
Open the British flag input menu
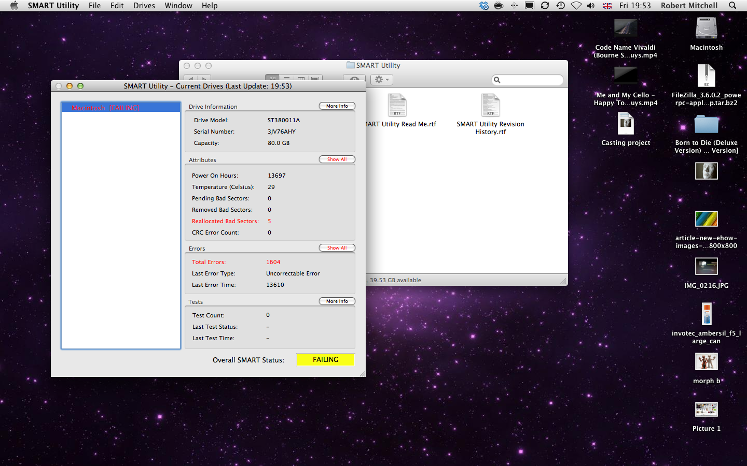[x=607, y=6]
